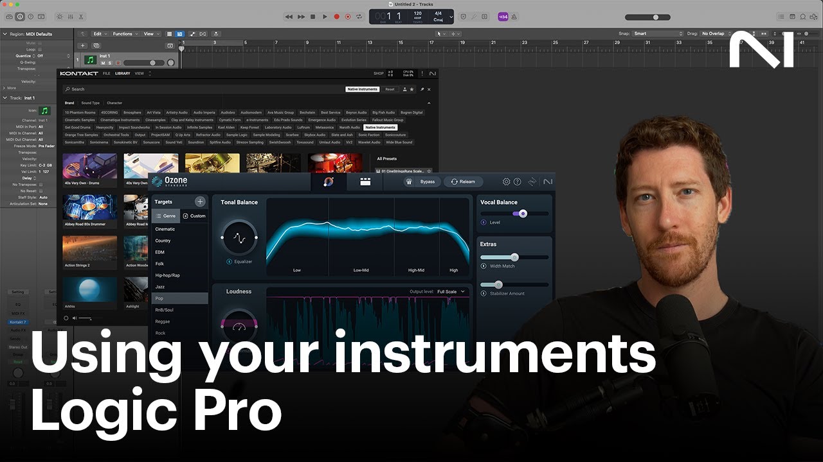The height and width of the screenshot is (462, 823).
Task: Click the Ozone Bypass button
Action: 422,182
